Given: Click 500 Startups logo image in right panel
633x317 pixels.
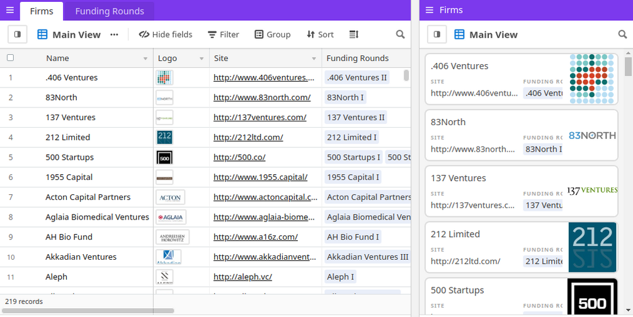Looking at the screenshot, I should click(592, 296).
